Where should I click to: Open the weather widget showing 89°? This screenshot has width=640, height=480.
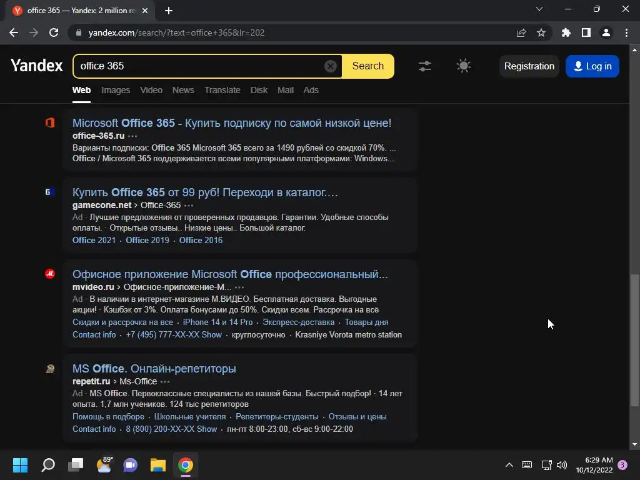[104, 465]
